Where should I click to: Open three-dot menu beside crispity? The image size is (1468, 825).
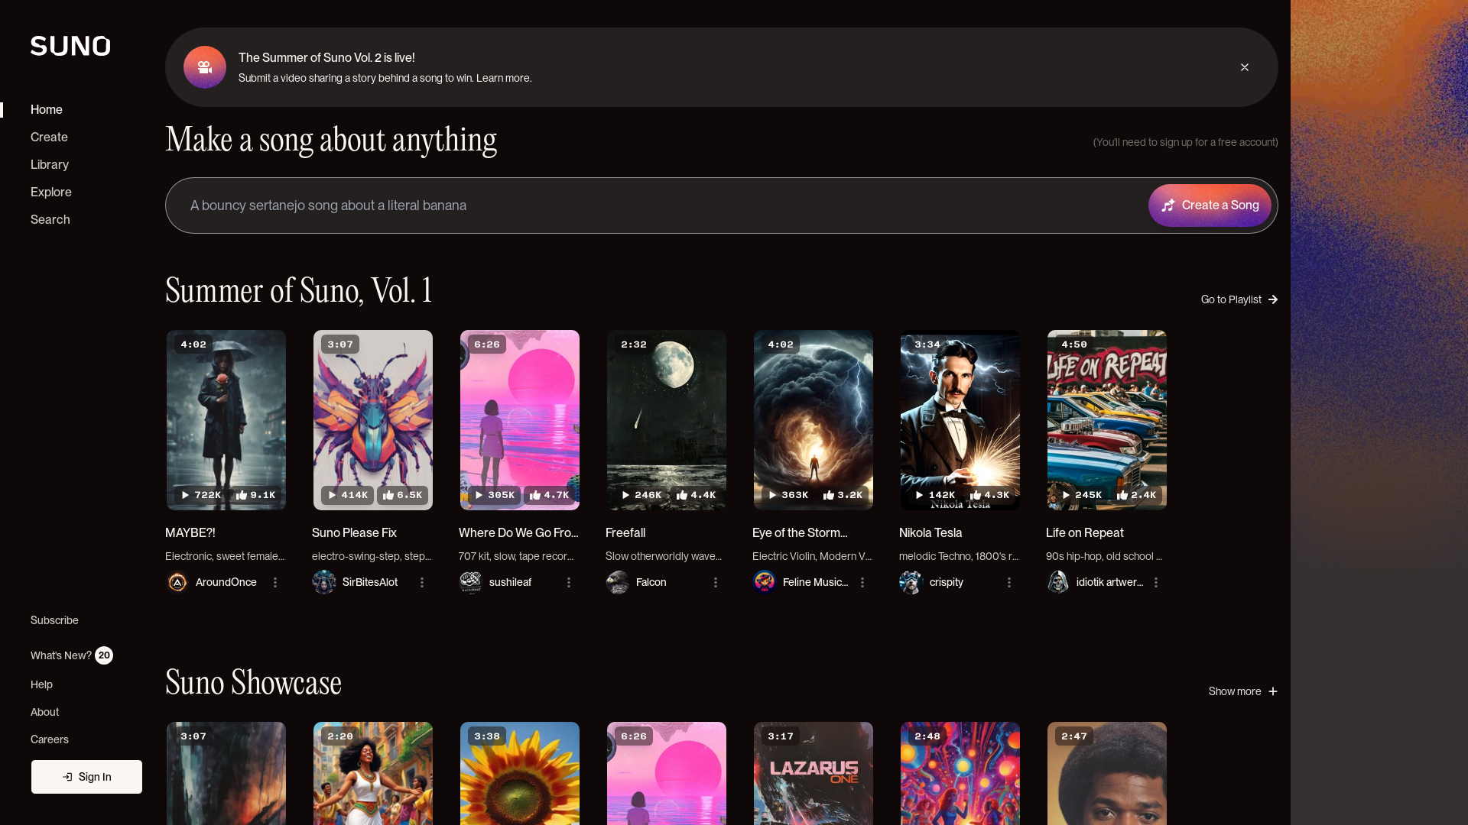tap(1009, 582)
